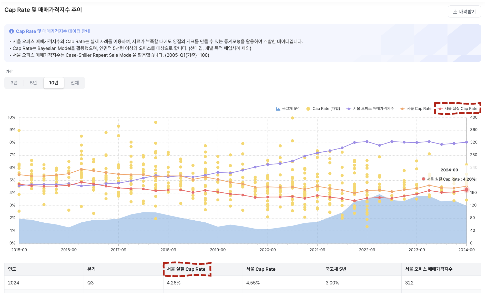Image resolution: width=487 pixels, height=295 pixels.
Task: Click the 서울 실질 Cap Rate column header
Action: [186, 269]
